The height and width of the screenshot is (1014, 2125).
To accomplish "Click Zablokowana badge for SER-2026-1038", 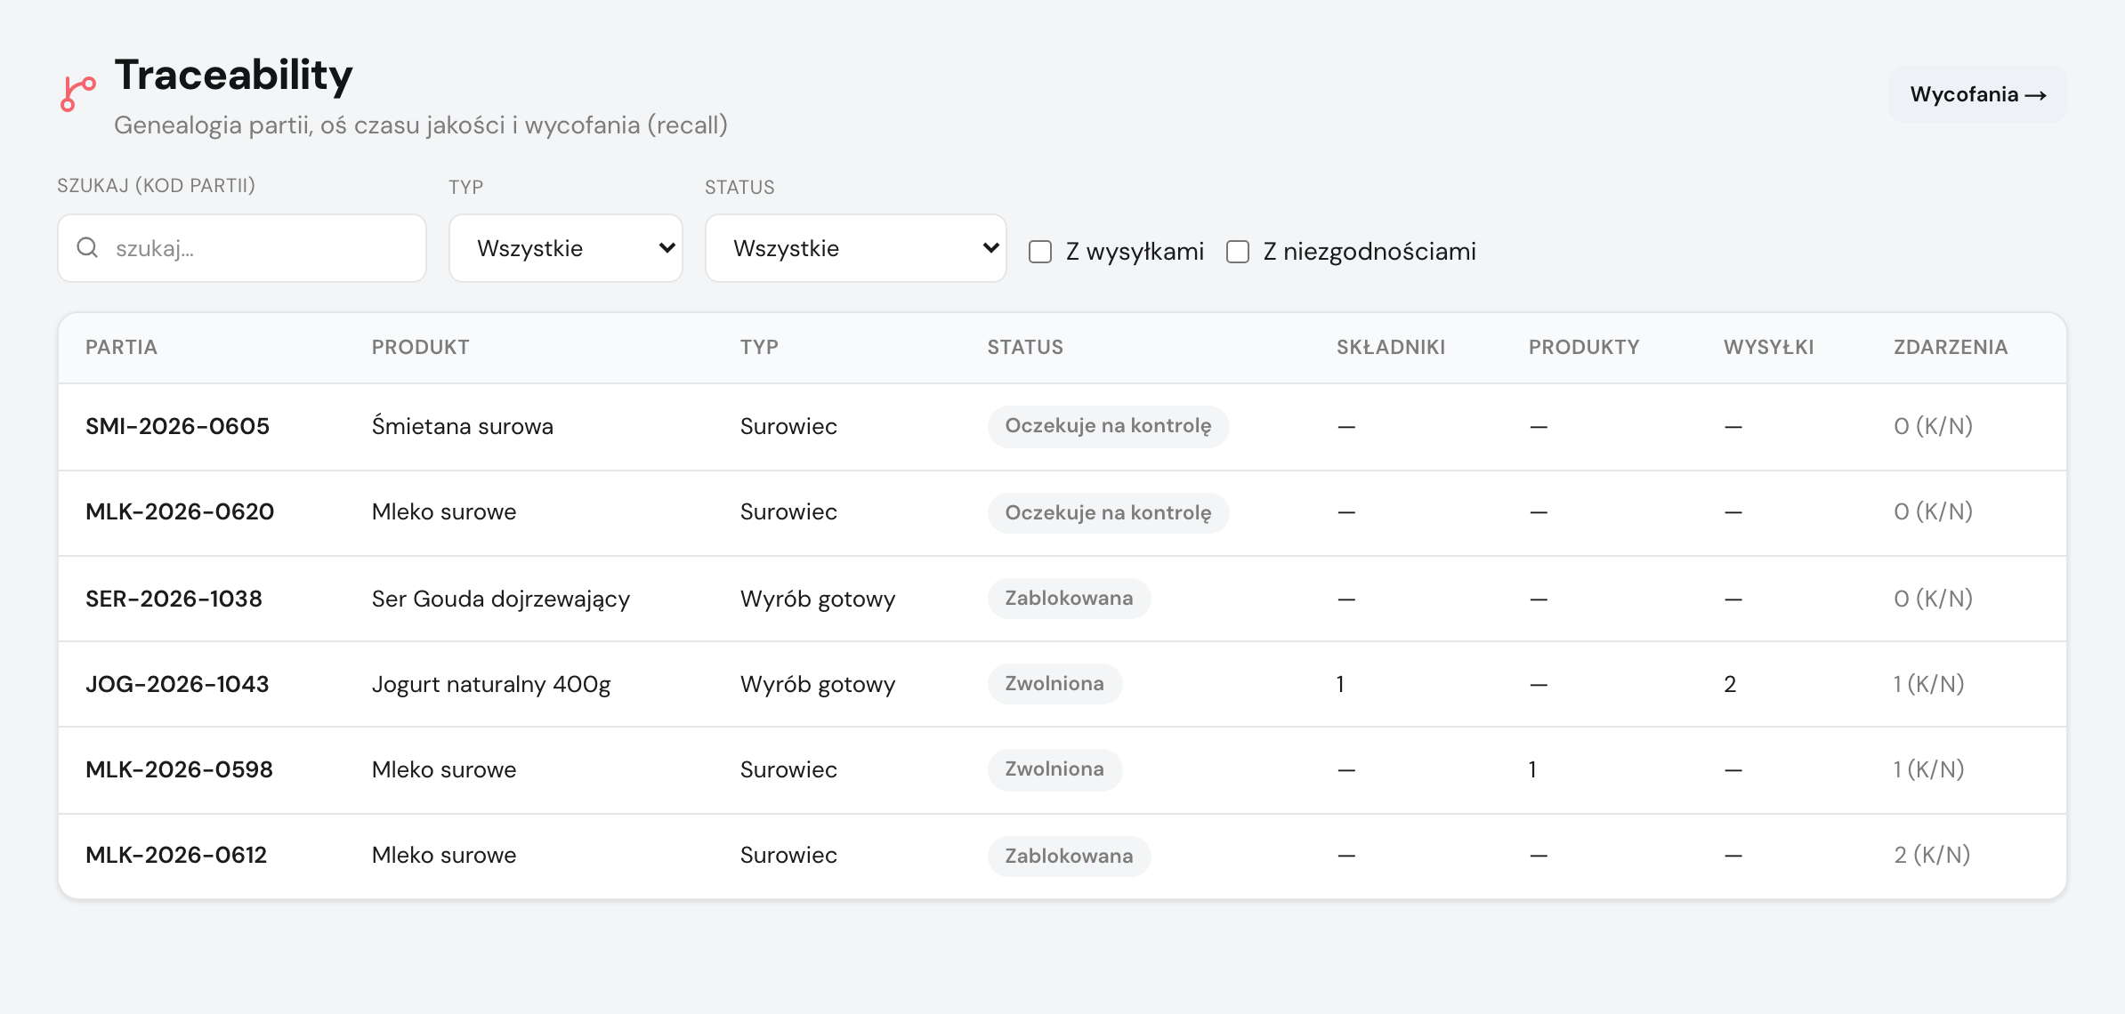I will click(x=1069, y=599).
